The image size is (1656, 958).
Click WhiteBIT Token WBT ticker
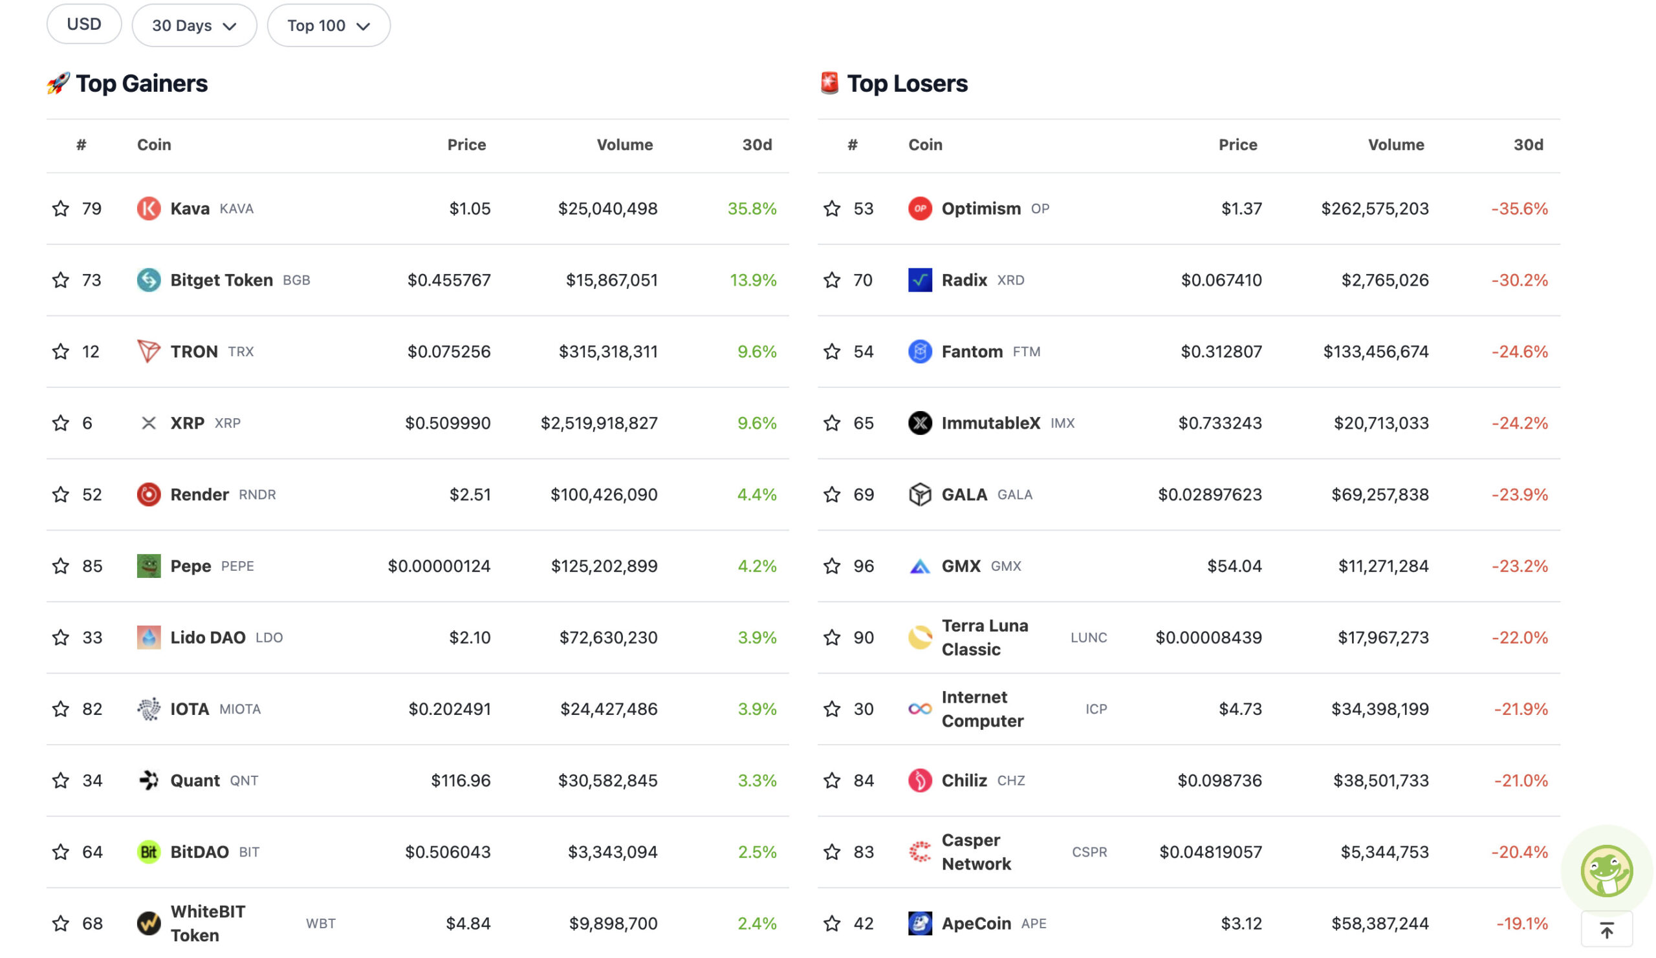(321, 924)
